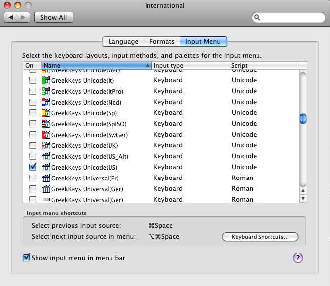
Task: Click the GreekKeys Unicode(It) flag icon
Action: 46,80
